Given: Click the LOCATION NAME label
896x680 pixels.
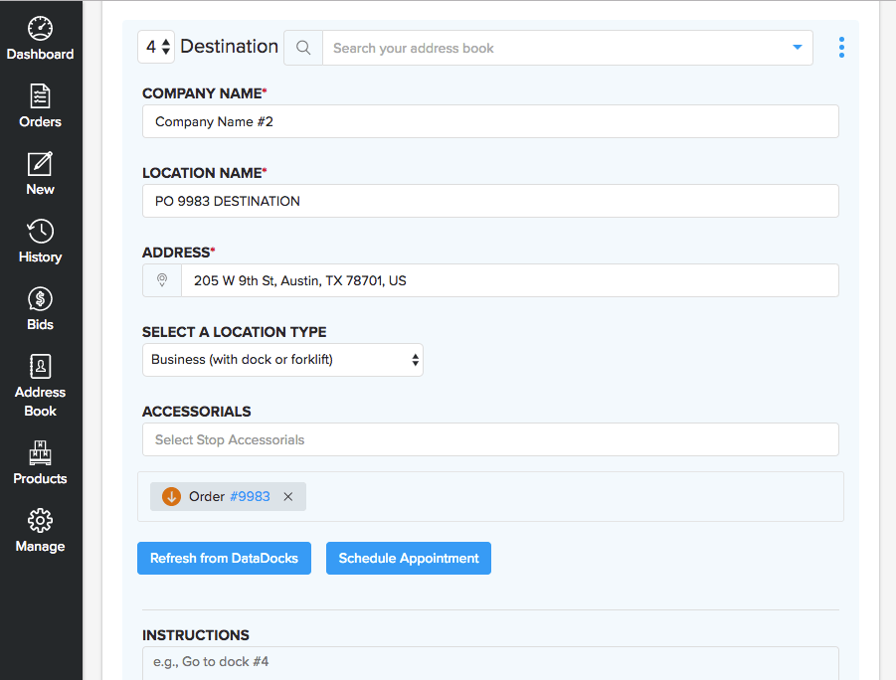Looking at the screenshot, I should point(204,173).
